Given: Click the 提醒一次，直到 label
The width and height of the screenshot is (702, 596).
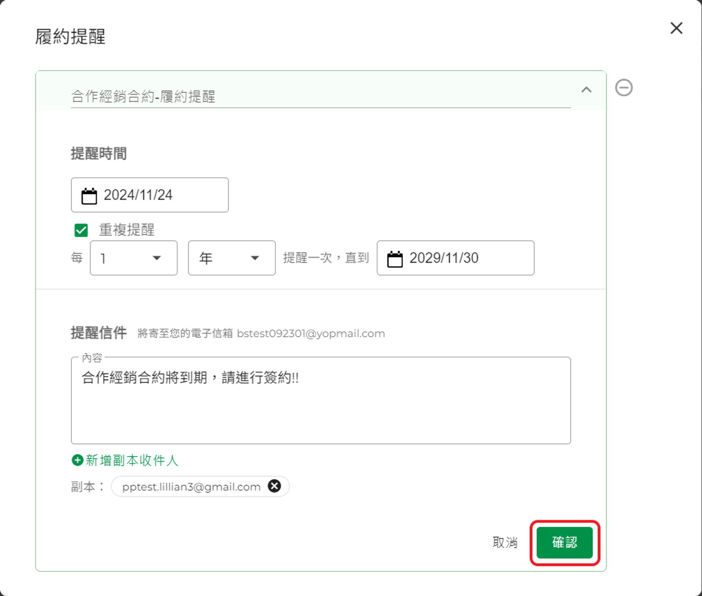Looking at the screenshot, I should (326, 258).
